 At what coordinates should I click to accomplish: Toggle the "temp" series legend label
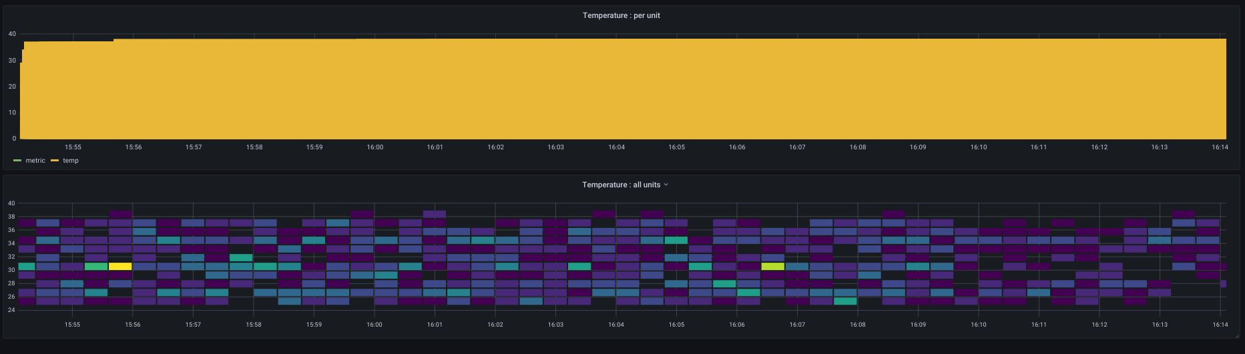pos(71,161)
